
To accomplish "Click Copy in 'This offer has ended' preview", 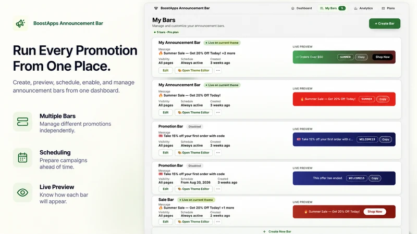I will (x=375, y=178).
